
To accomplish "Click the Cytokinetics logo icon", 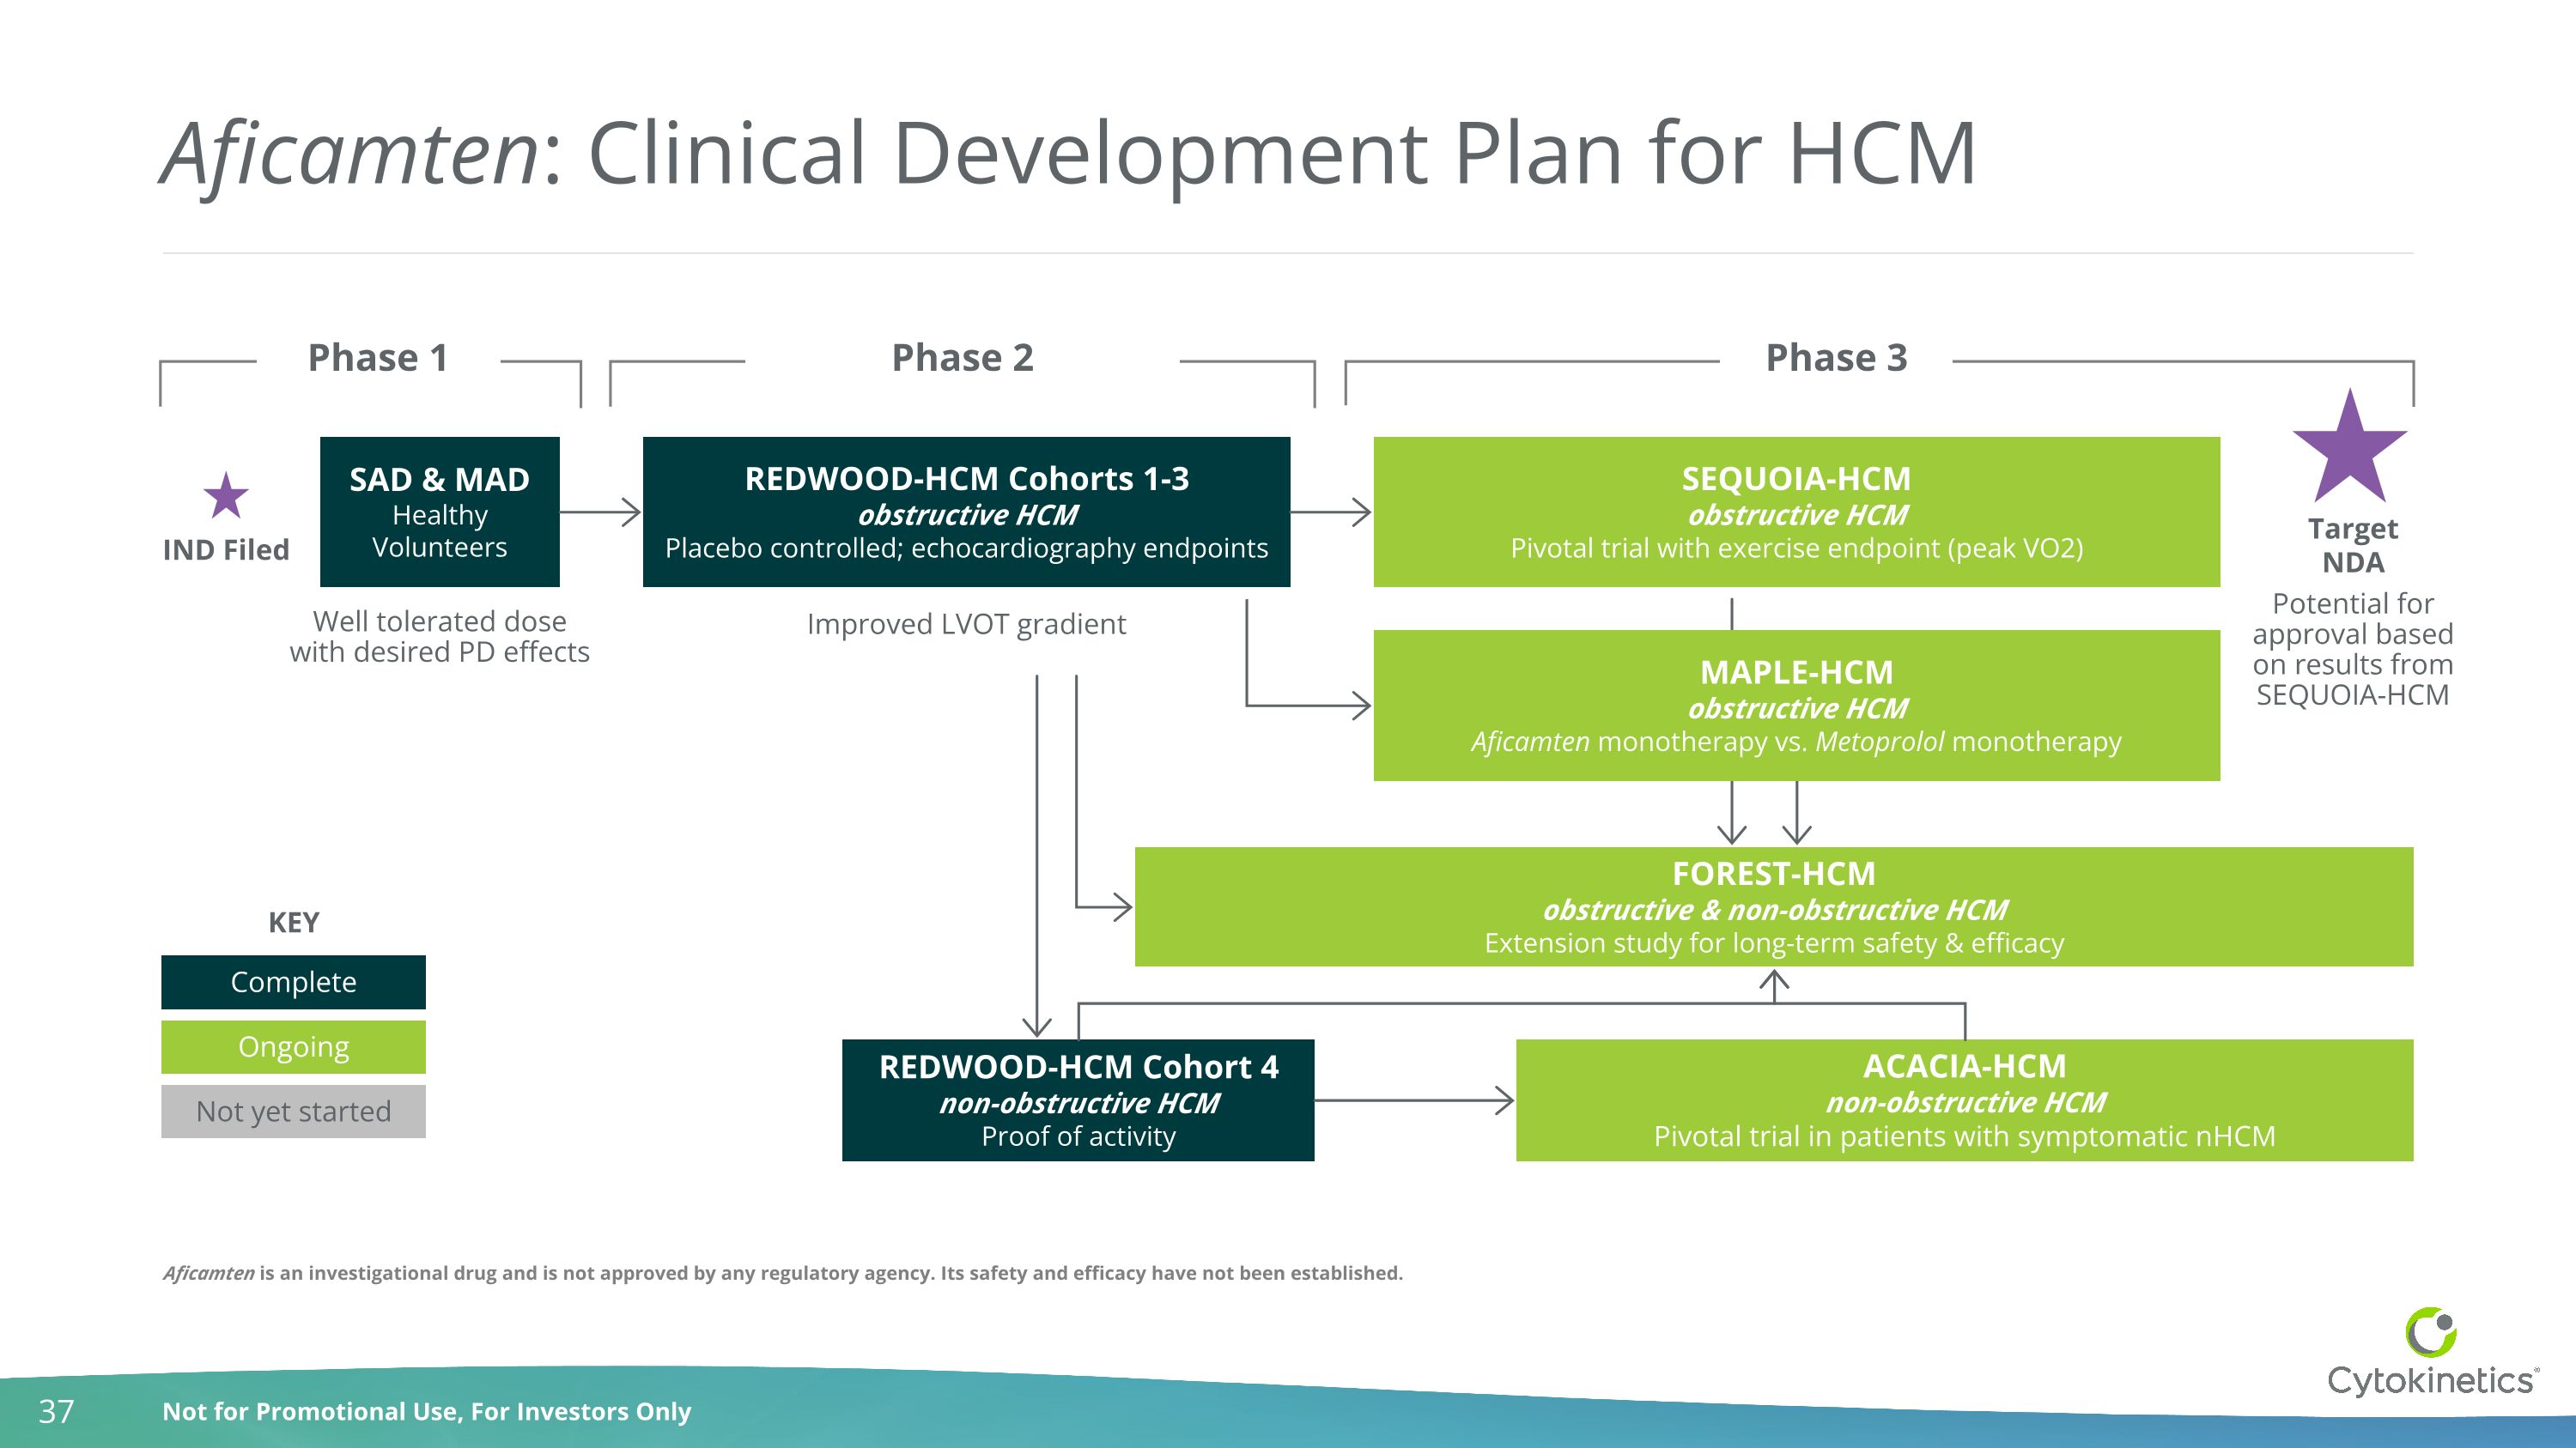I will [x=2430, y=1332].
